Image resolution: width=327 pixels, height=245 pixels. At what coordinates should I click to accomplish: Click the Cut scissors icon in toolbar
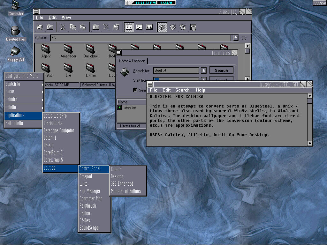(x=63, y=27)
